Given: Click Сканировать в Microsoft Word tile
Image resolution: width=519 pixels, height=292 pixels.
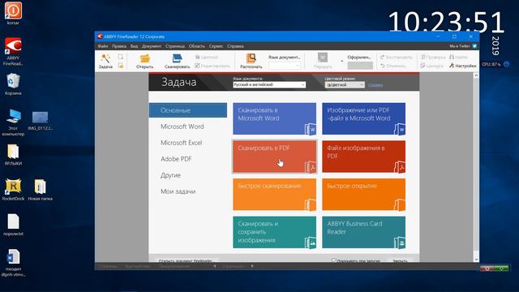Looking at the screenshot, I should [x=274, y=118].
